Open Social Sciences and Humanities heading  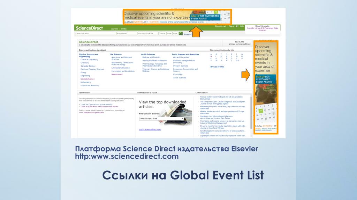(x=185, y=55)
